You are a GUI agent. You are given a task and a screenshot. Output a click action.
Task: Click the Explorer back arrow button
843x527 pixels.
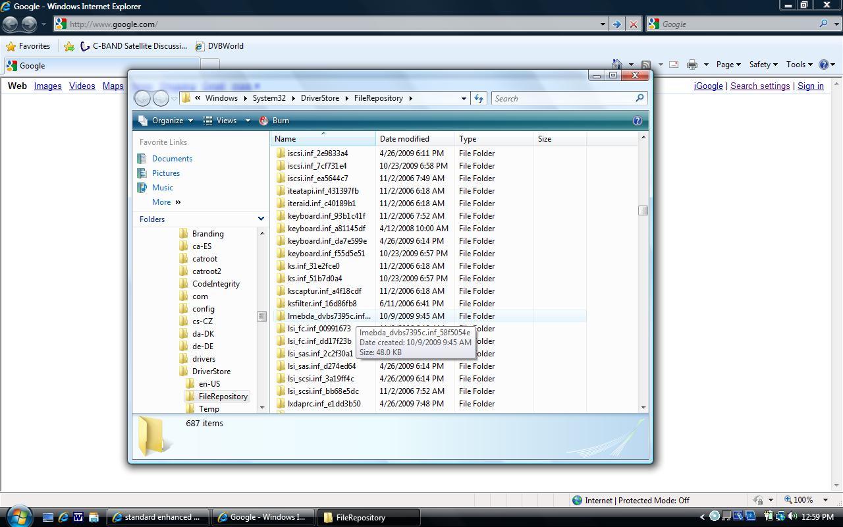click(x=142, y=98)
